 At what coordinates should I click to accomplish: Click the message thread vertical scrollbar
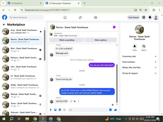(x=117, y=83)
